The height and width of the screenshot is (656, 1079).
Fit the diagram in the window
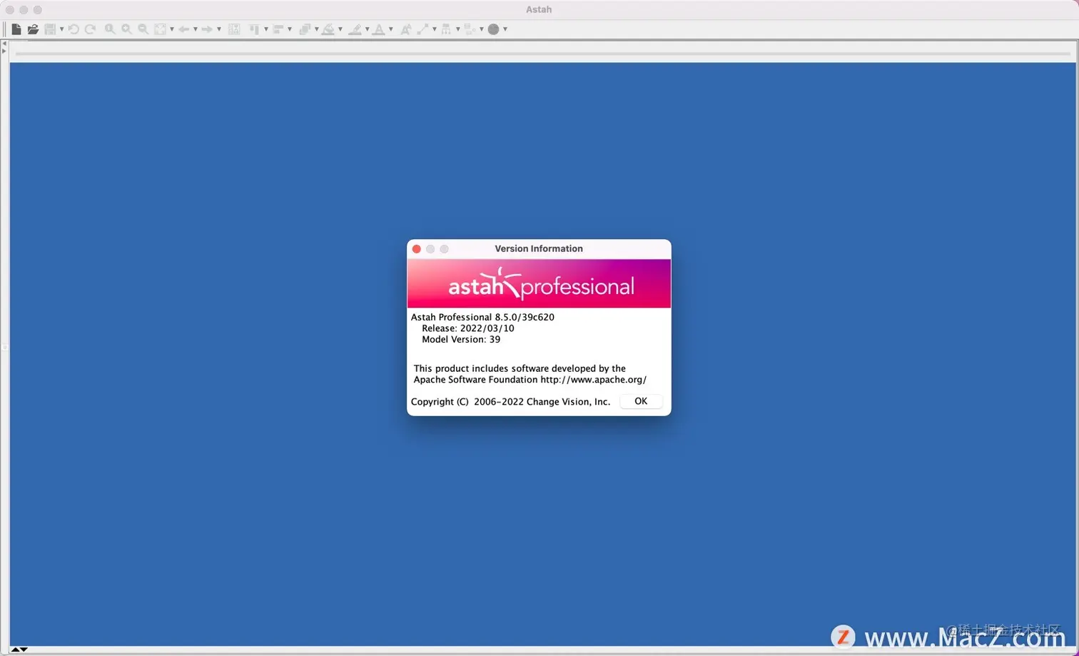point(161,29)
